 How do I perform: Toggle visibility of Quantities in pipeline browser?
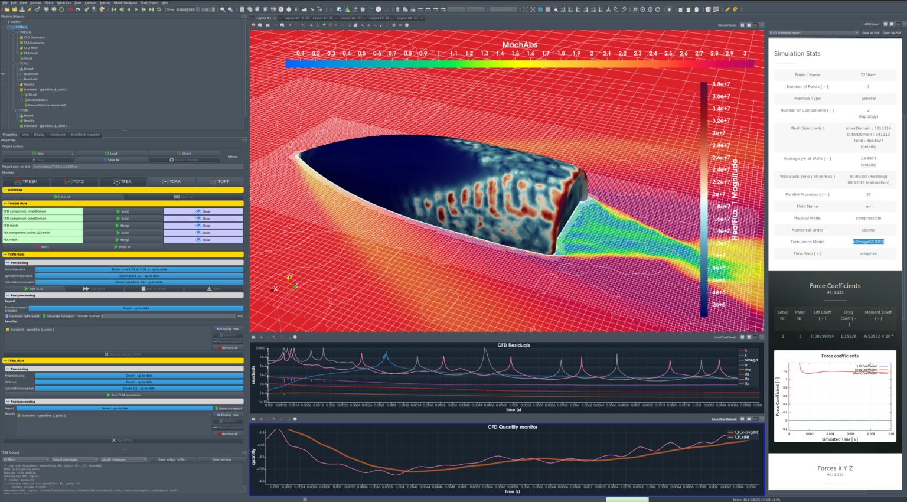(3, 74)
